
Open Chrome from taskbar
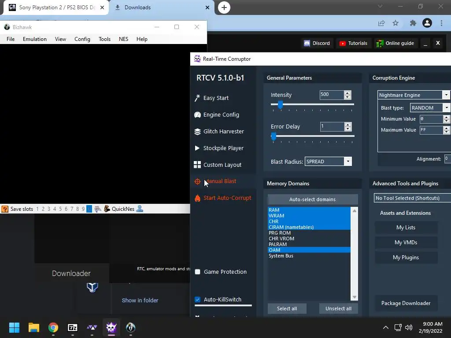53,327
